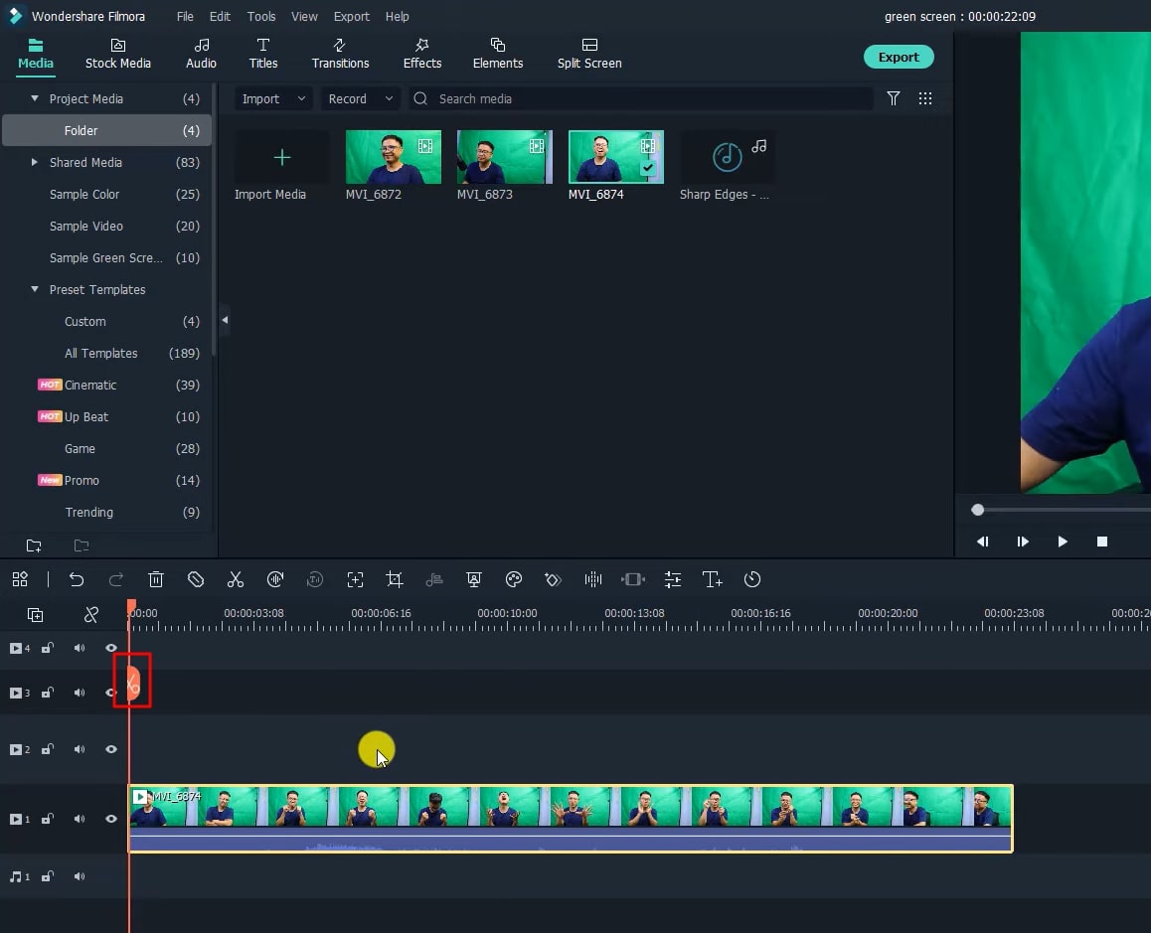Toggle visibility of video track 4
This screenshot has width=1151, height=933.
(111, 648)
